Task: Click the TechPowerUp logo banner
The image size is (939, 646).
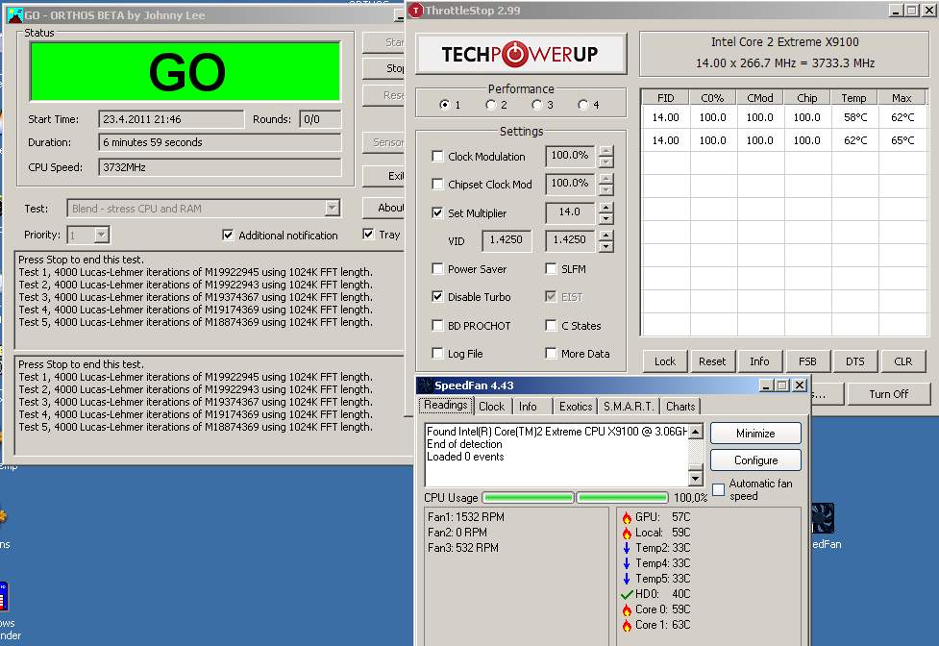Action: pos(520,54)
